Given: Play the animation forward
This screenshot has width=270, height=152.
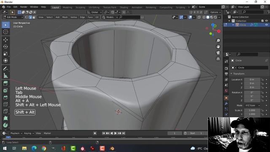Looking at the screenshot, I should [x=115, y=133].
